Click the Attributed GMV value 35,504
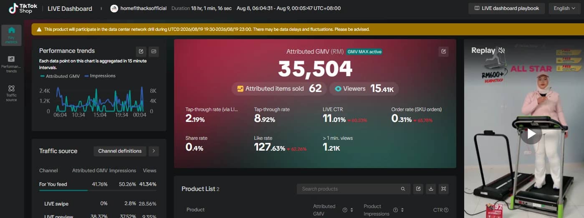This screenshot has width=584, height=218. 315,69
